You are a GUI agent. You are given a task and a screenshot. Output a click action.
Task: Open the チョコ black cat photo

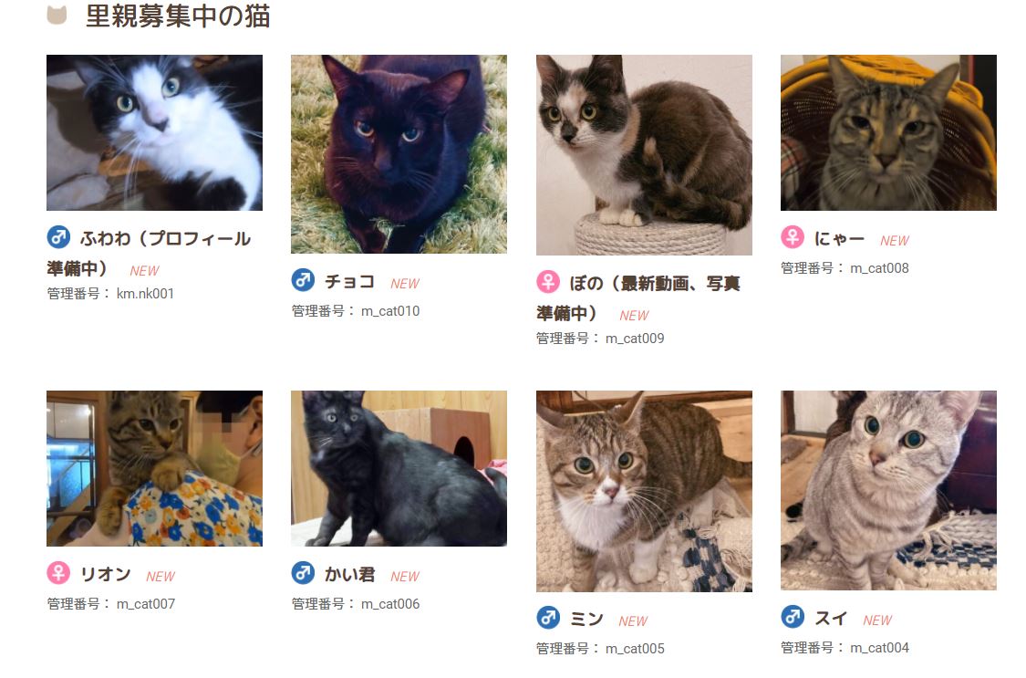399,154
